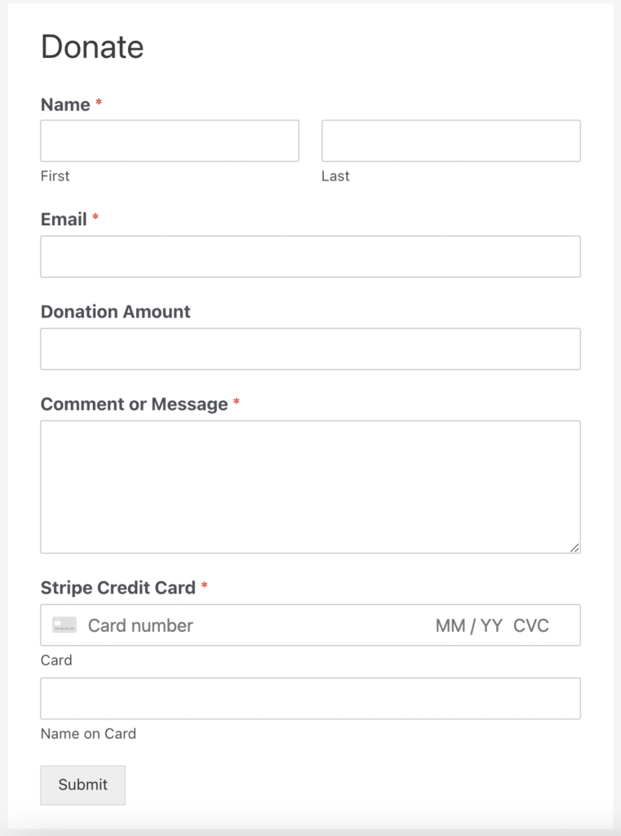Click the Submit button

pyautogui.click(x=82, y=785)
